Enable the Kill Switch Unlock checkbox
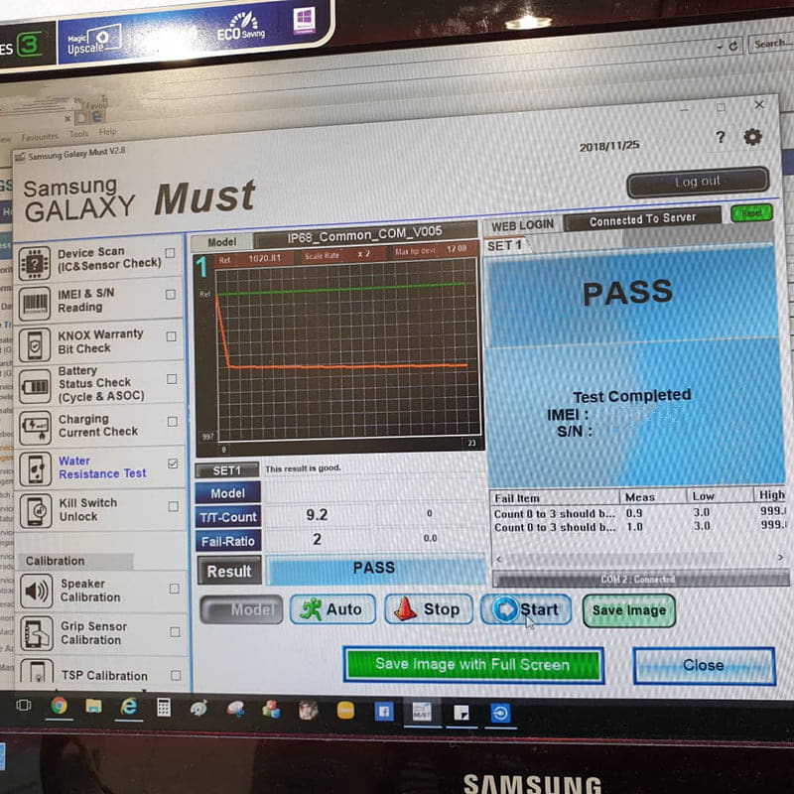This screenshot has width=794, height=794. (x=173, y=506)
